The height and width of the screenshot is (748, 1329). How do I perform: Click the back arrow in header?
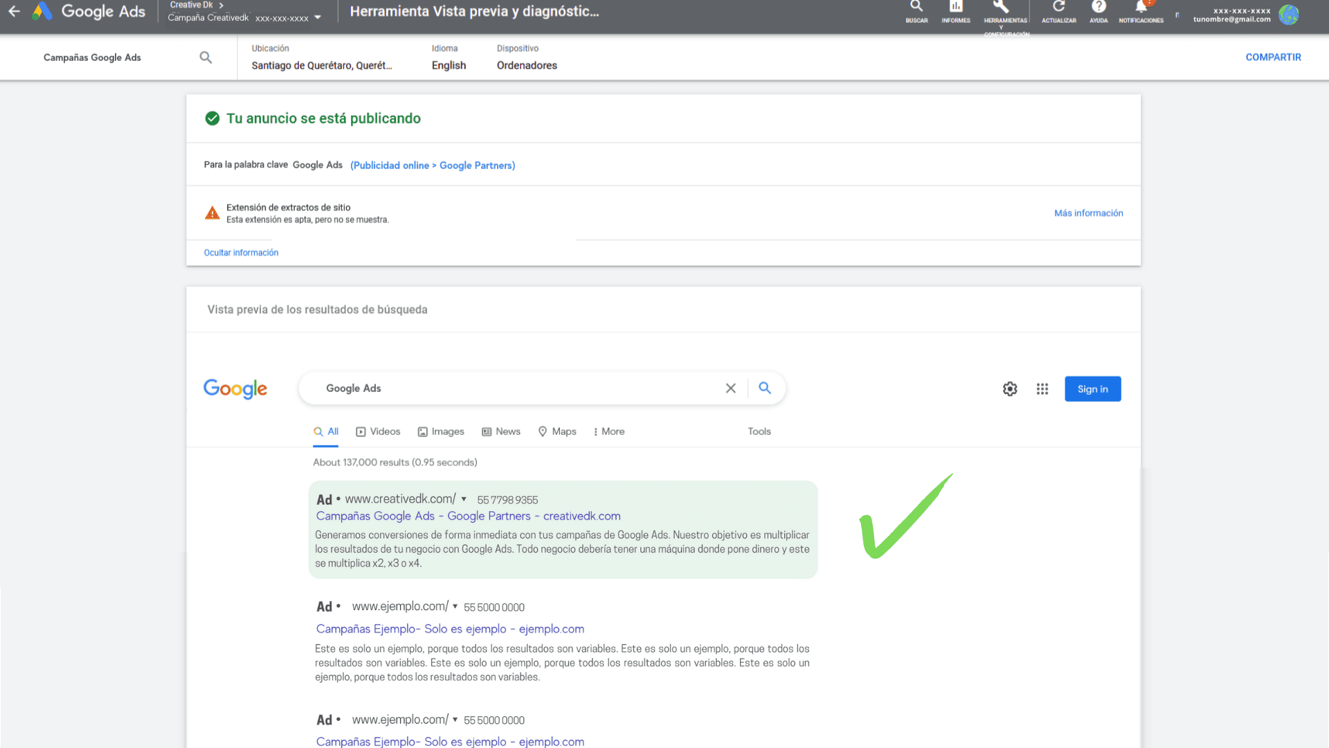coord(14,12)
